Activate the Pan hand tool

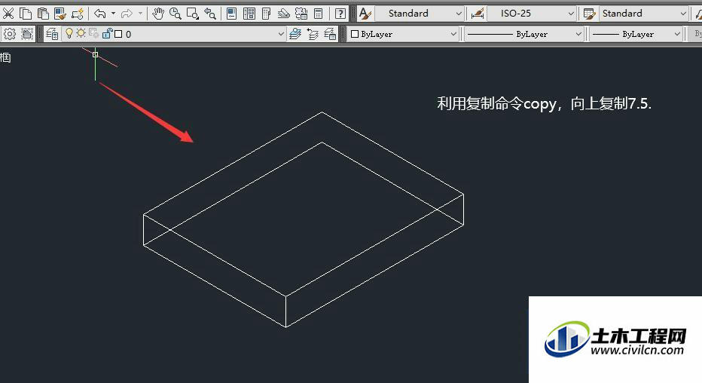(157, 14)
